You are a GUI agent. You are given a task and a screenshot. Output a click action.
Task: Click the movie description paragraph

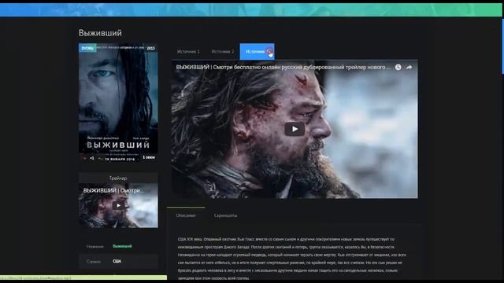(292, 259)
